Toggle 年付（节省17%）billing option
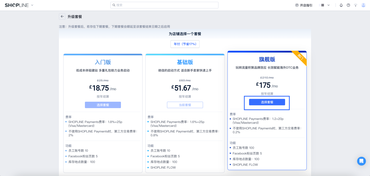 point(185,44)
